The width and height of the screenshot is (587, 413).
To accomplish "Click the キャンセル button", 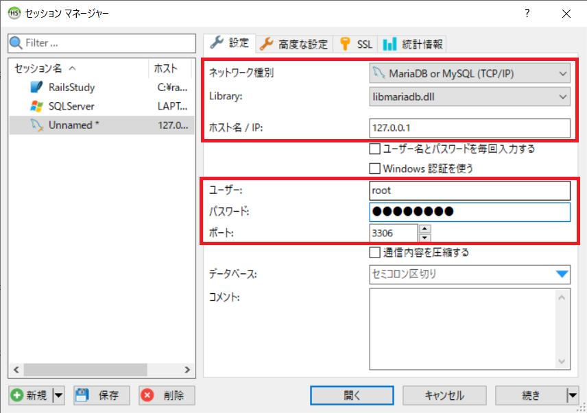I will (x=444, y=395).
